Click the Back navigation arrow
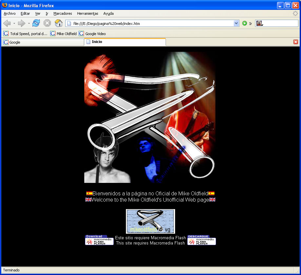 coord(7,23)
